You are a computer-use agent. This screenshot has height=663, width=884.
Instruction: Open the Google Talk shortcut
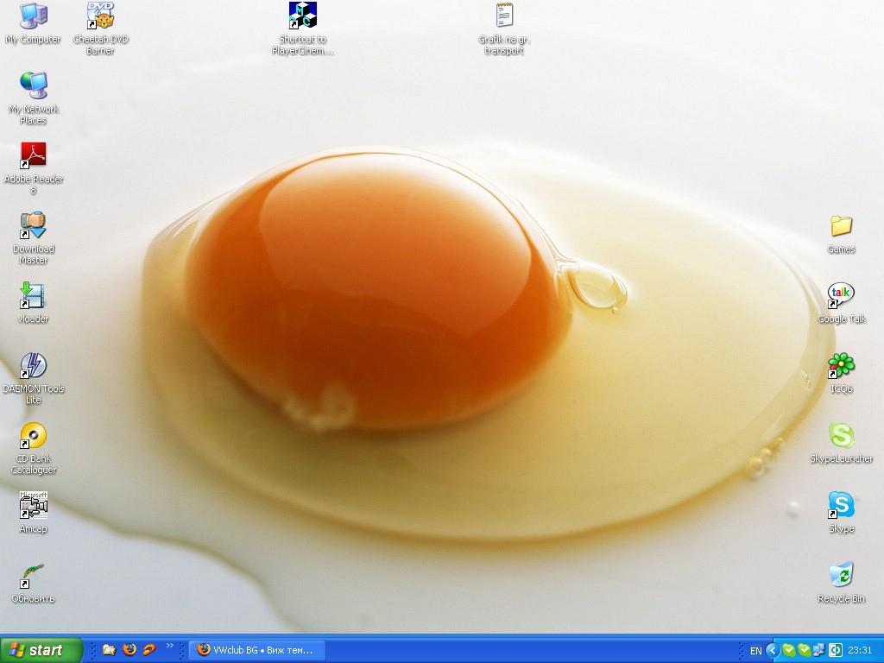tap(841, 296)
